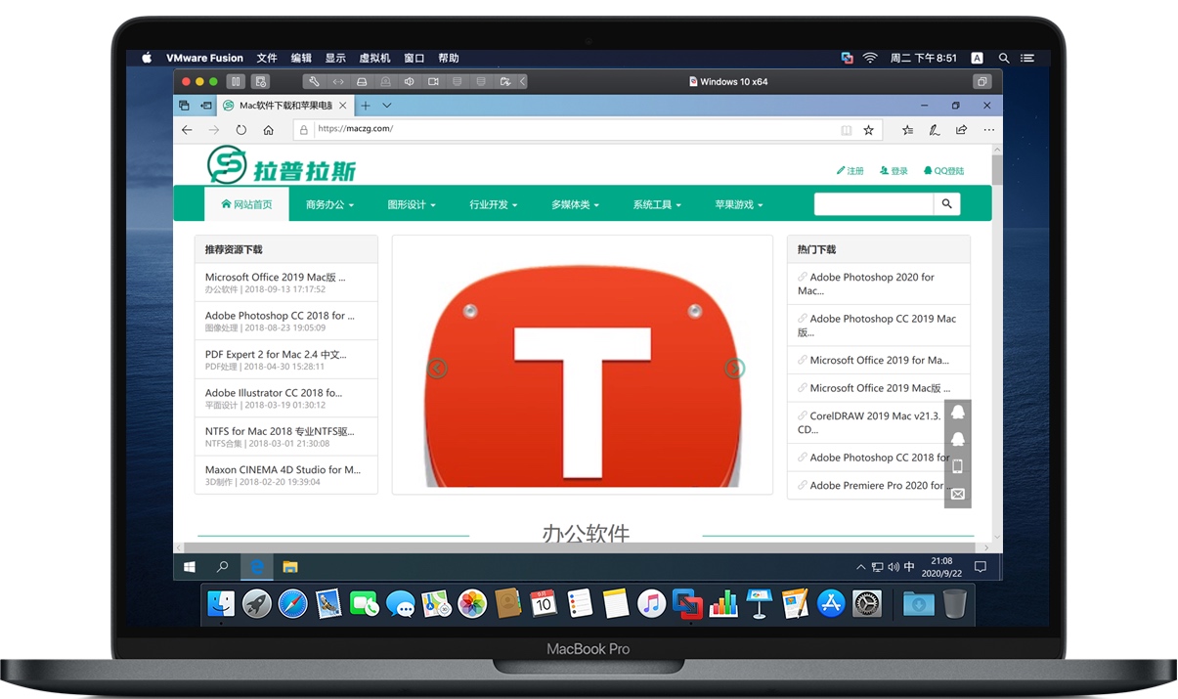Click the site search input box

coord(874,203)
